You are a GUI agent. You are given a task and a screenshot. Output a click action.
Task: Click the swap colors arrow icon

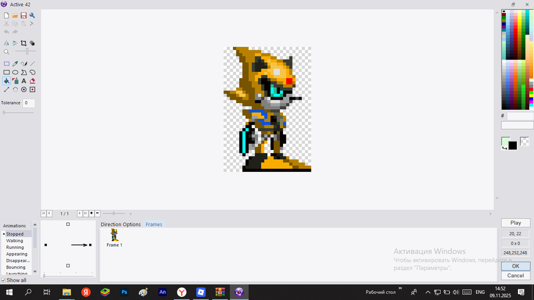504,148
